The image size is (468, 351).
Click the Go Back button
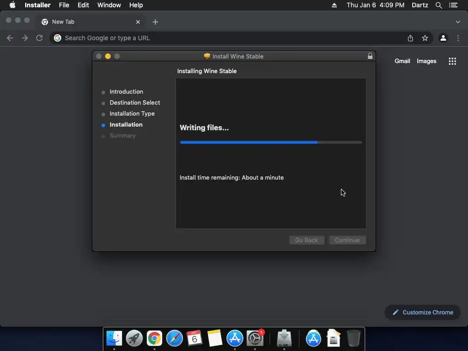(x=307, y=240)
